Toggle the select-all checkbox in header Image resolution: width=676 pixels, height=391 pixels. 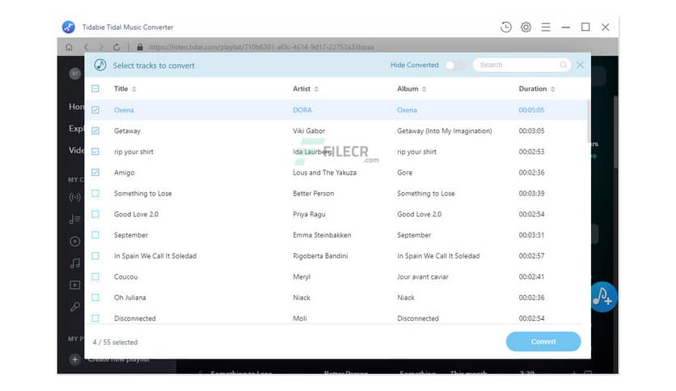[95, 89]
